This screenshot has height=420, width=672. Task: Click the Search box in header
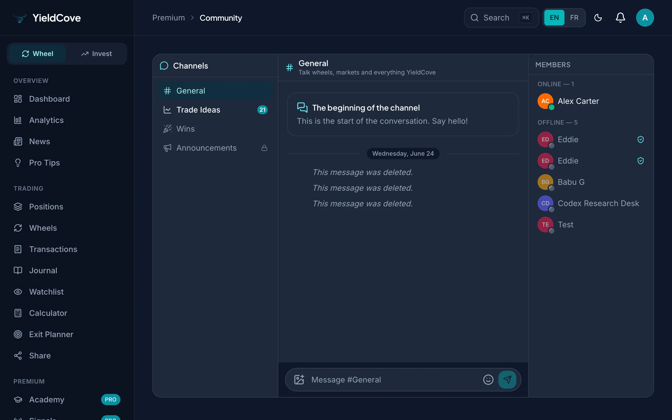click(501, 18)
